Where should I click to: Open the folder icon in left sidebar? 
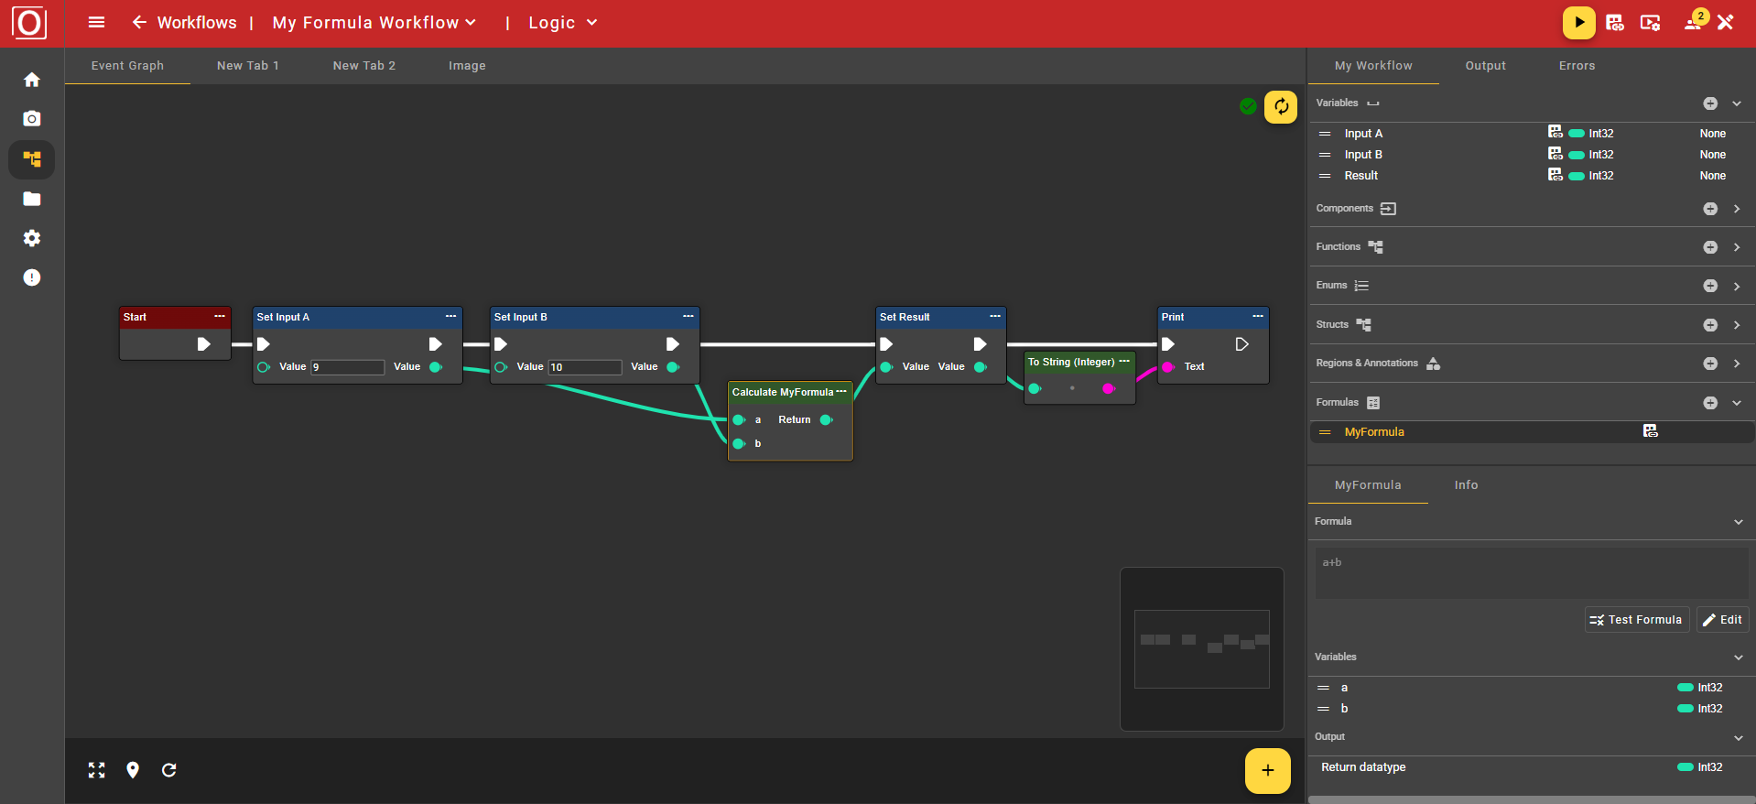click(x=32, y=199)
